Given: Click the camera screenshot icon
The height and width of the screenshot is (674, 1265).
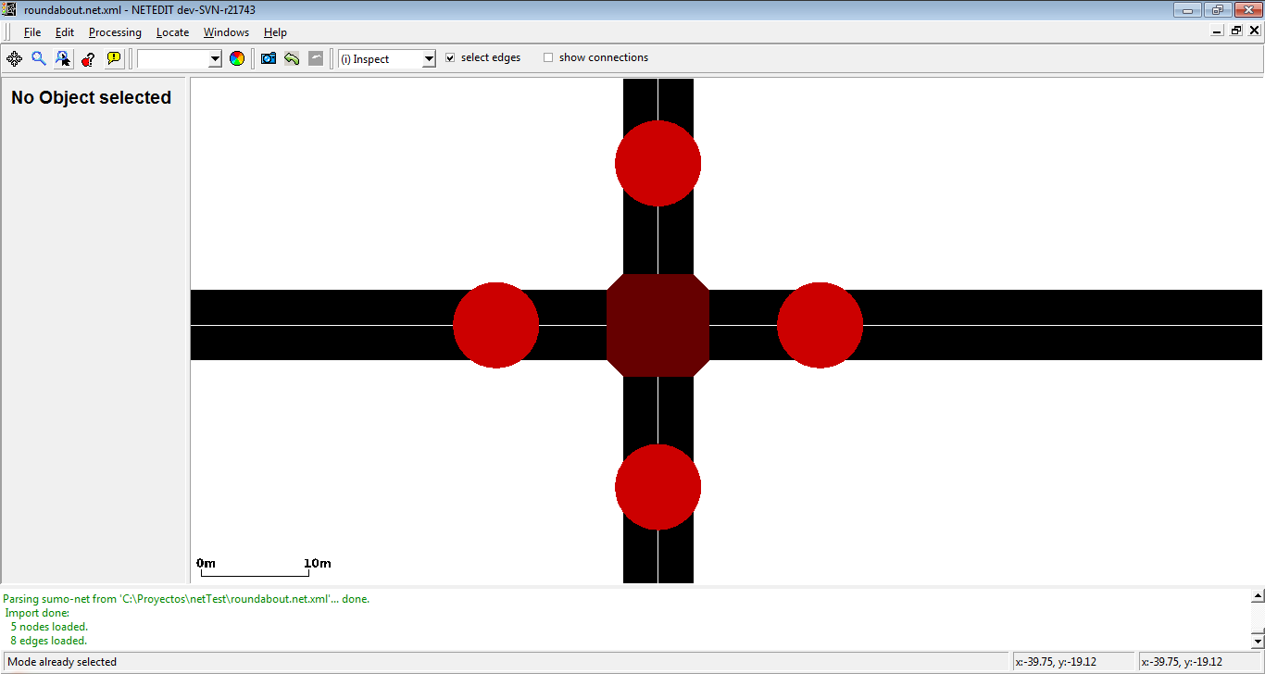Looking at the screenshot, I should coord(269,58).
